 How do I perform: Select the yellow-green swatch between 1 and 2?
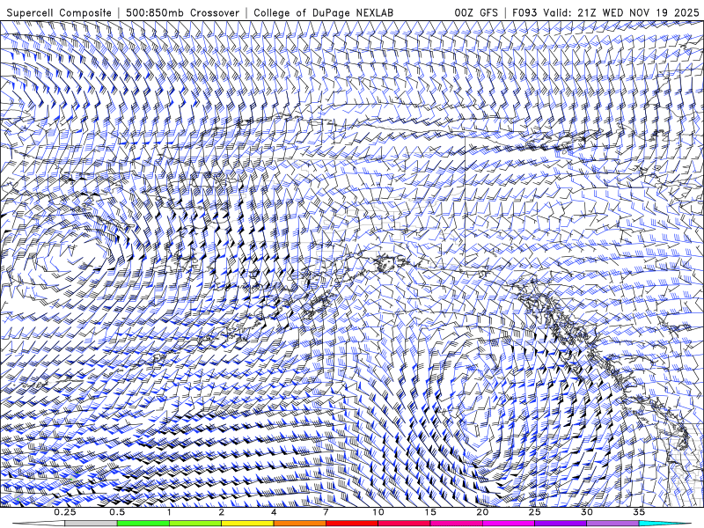[x=195, y=524]
